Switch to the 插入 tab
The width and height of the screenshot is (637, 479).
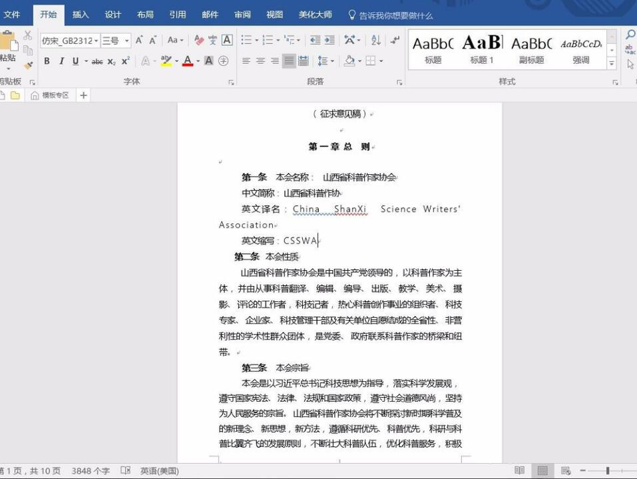coord(81,15)
